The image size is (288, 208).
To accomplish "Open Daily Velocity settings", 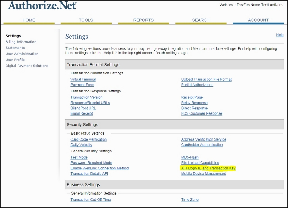I will pos(81,145).
